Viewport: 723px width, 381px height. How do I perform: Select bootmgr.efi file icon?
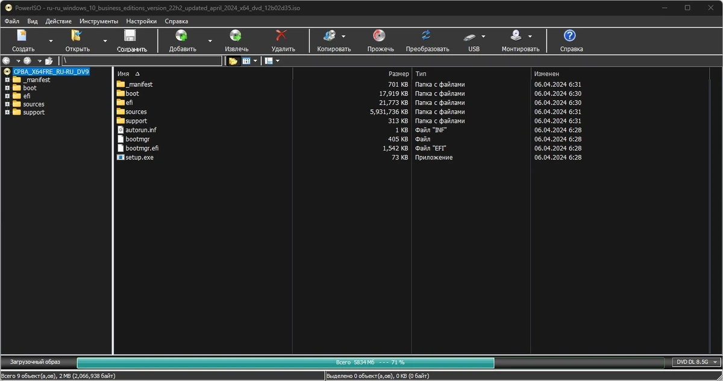click(x=120, y=148)
